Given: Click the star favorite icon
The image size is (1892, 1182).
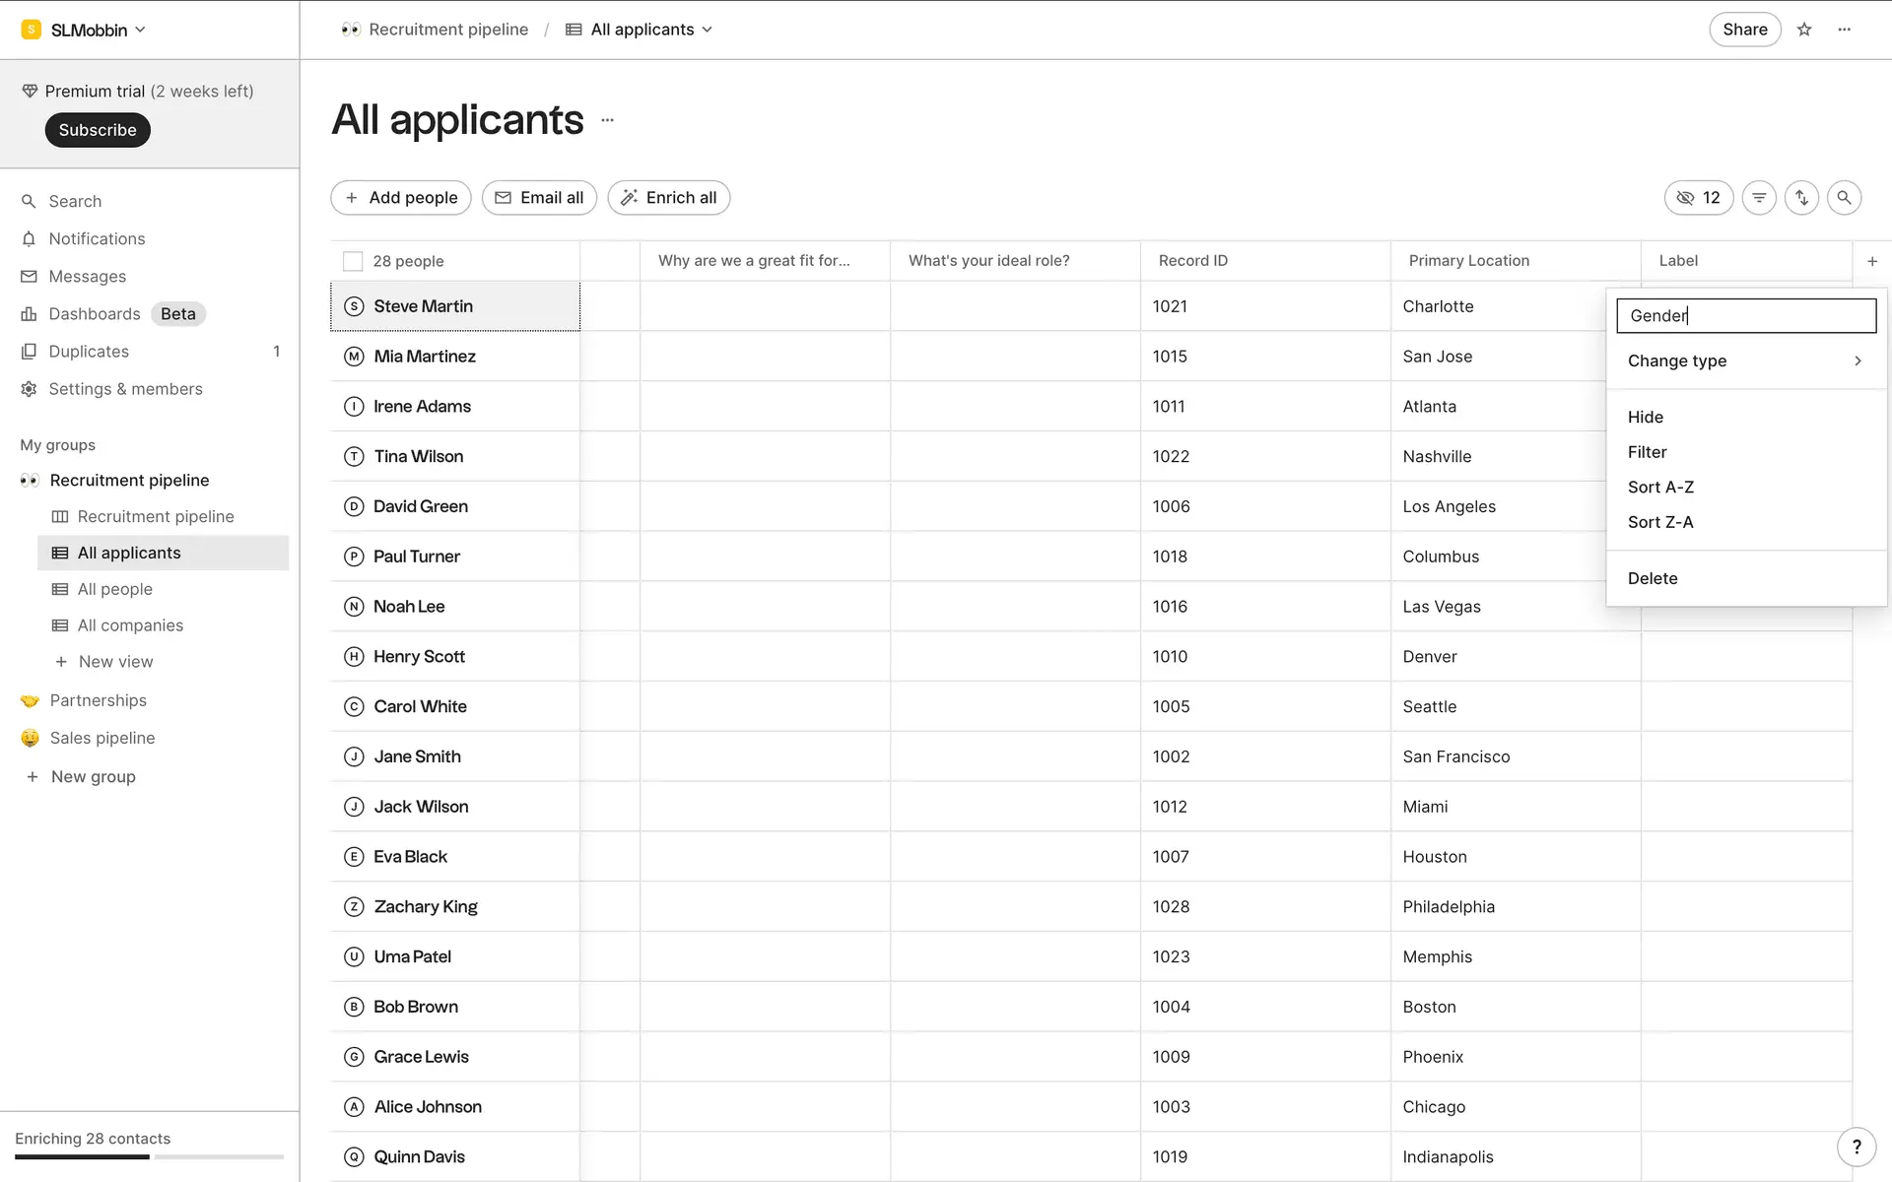Looking at the screenshot, I should [1804, 30].
